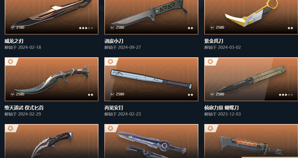Click VP currency icon beside 3180
This screenshot has width=298, height=158.
pyautogui.click(x=13, y=28)
